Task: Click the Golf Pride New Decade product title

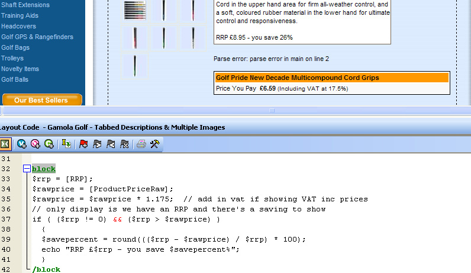Action: click(298, 78)
